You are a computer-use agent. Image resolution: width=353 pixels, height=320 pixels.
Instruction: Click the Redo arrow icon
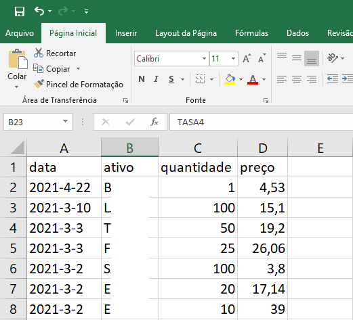(63, 11)
